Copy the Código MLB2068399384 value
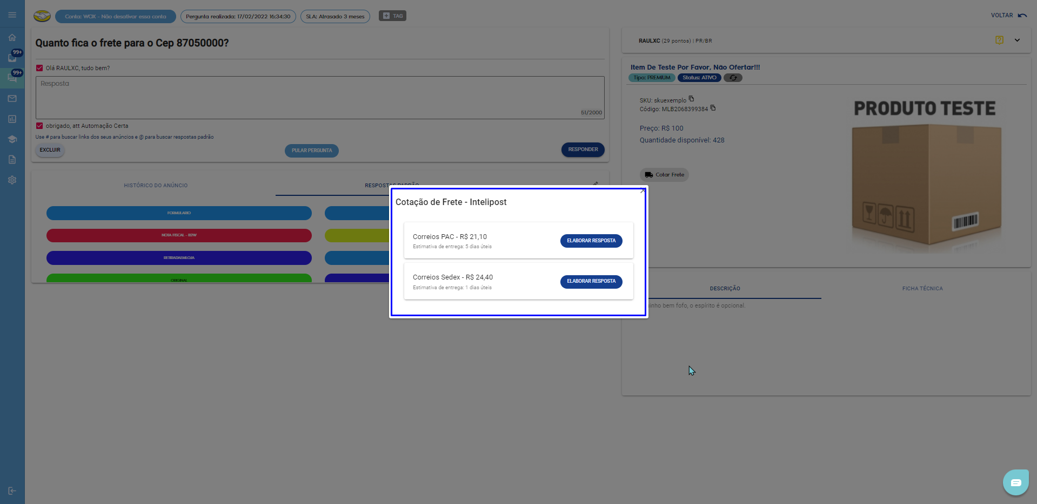The height and width of the screenshot is (504, 1037). click(713, 108)
